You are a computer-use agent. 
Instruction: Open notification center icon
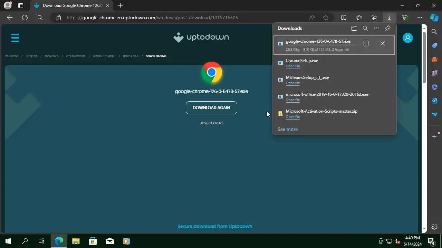(x=431, y=241)
